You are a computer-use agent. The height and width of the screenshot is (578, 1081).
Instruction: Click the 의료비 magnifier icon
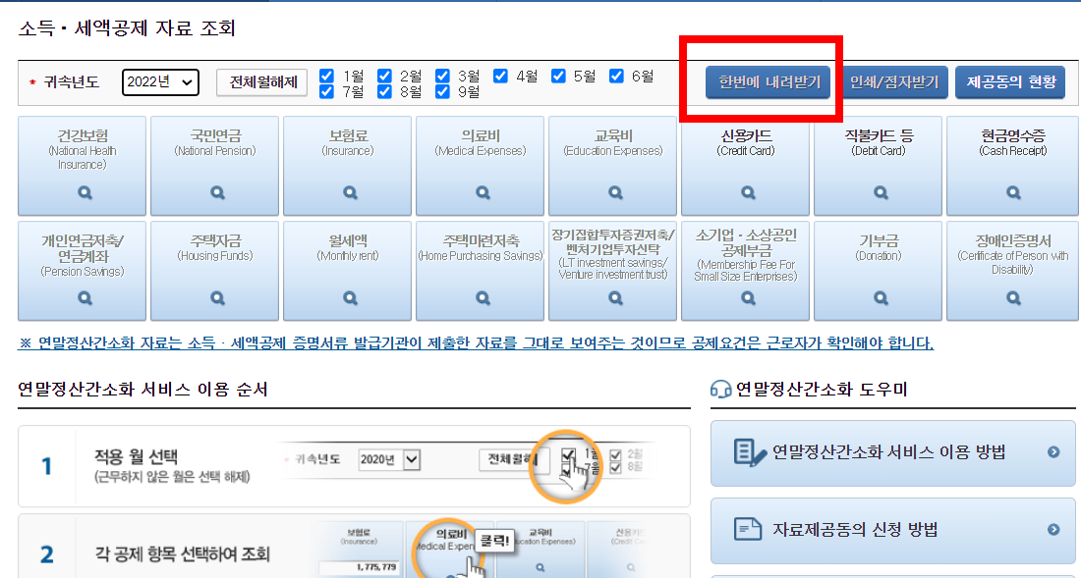click(x=484, y=192)
